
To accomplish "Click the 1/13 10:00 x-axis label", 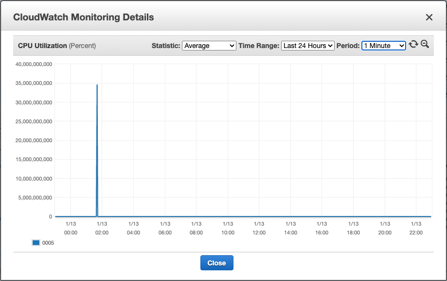I will (228, 228).
